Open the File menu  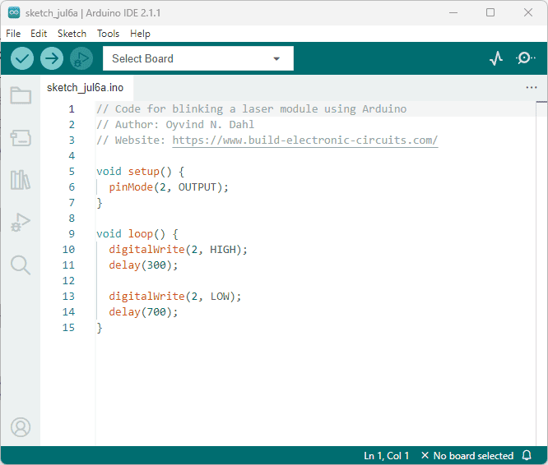(x=13, y=34)
